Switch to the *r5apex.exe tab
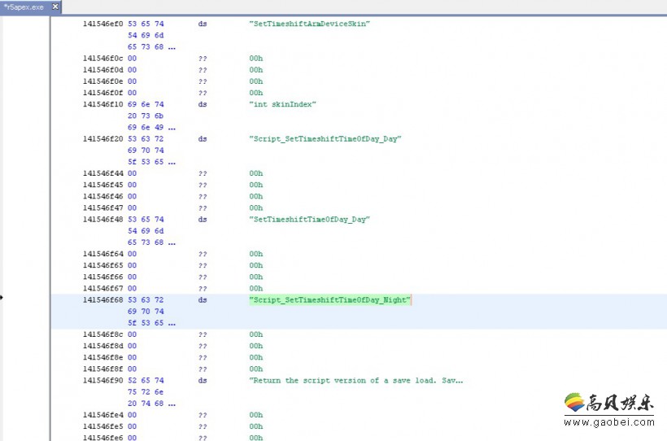The width and height of the screenshot is (667, 441). click(24, 7)
